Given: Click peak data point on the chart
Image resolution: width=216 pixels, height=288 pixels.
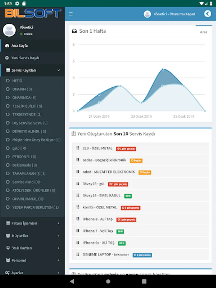Looking at the screenshot, I should click(x=163, y=70).
